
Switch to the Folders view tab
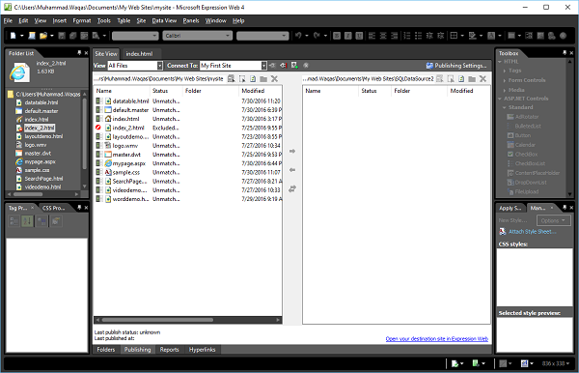click(106, 350)
